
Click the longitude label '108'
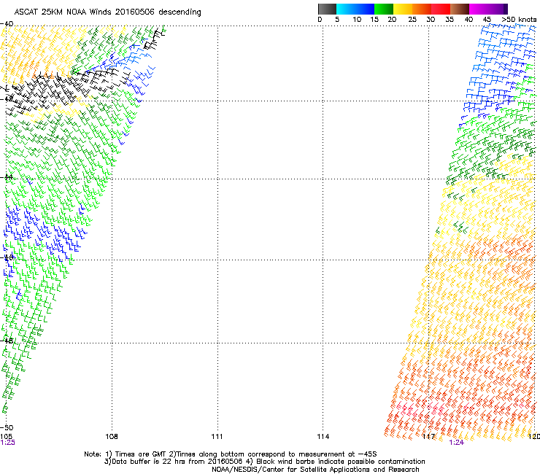[x=112, y=437]
